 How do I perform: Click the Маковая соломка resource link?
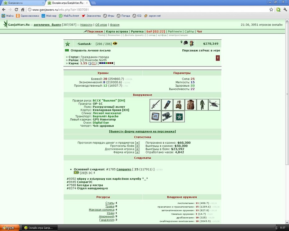click(x=102, y=210)
